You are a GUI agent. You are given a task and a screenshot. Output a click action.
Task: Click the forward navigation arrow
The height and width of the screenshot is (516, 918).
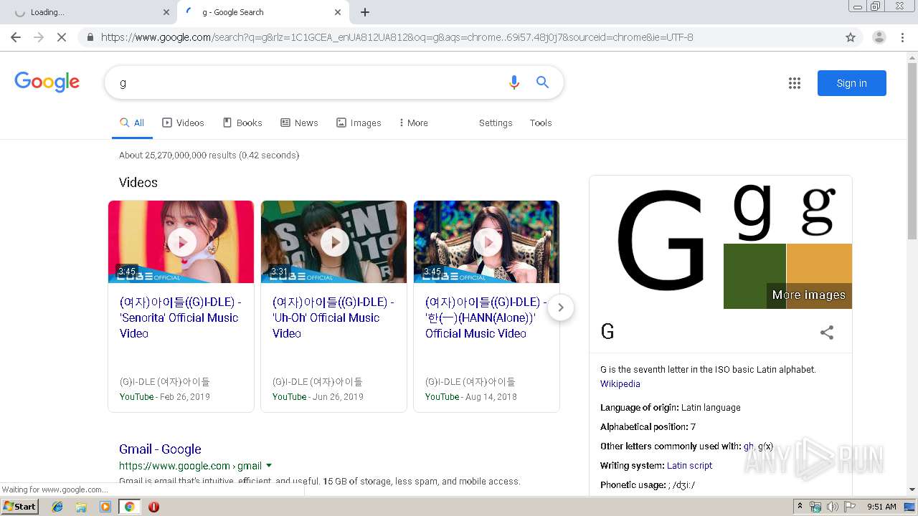point(39,37)
